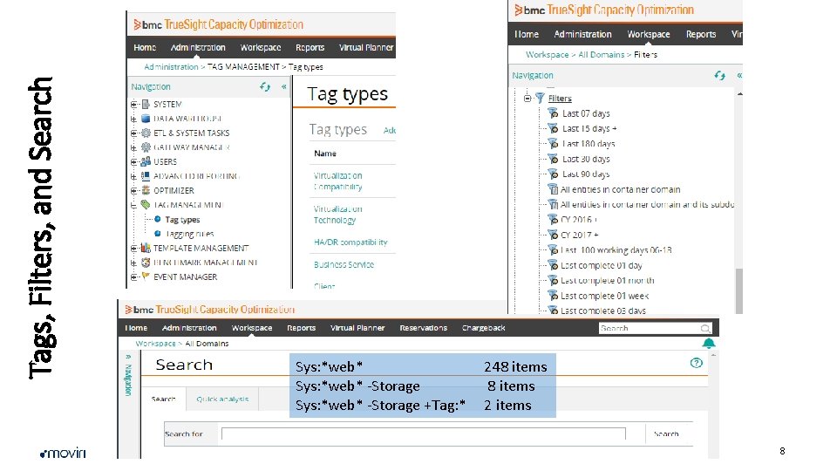
Task: Click Workspace breadcrumb in Search window
Action: click(x=155, y=344)
